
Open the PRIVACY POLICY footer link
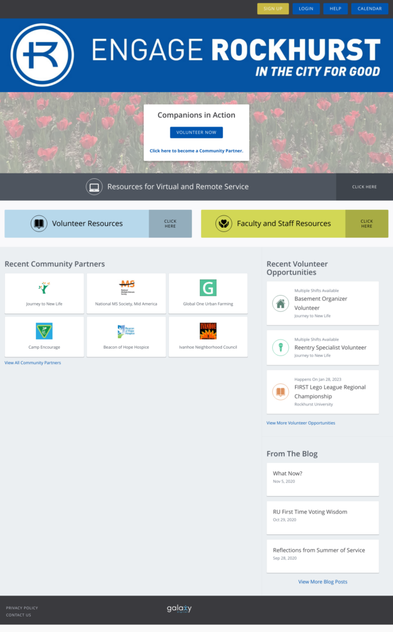(x=22, y=608)
